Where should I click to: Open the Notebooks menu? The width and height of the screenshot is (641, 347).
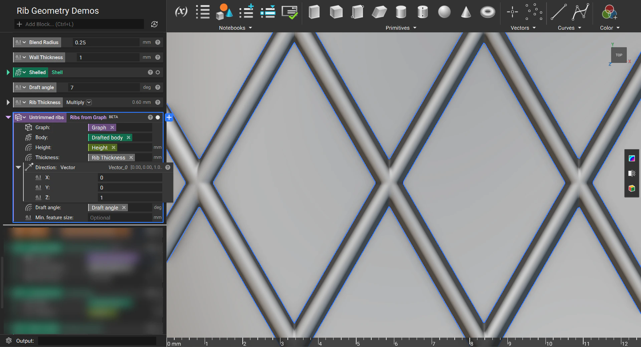tap(235, 28)
